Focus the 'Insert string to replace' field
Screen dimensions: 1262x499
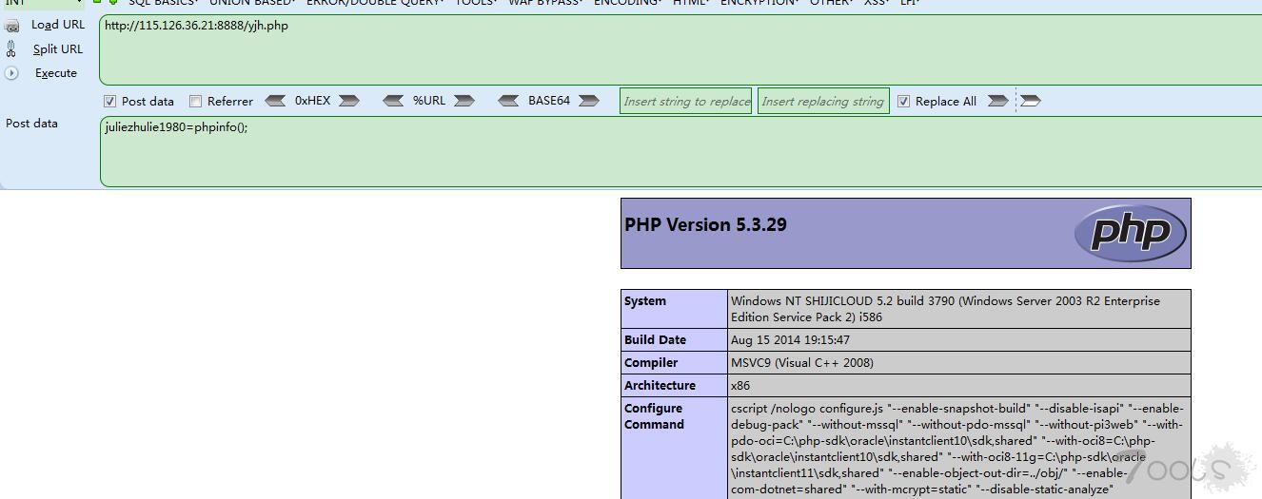point(686,101)
